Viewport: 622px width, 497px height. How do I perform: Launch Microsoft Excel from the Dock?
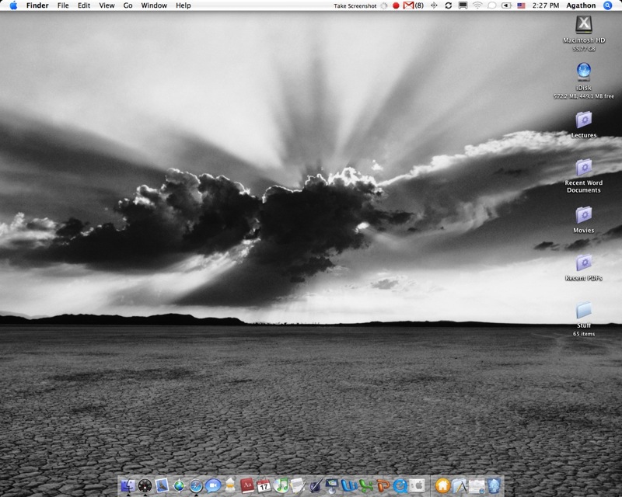[x=365, y=486]
